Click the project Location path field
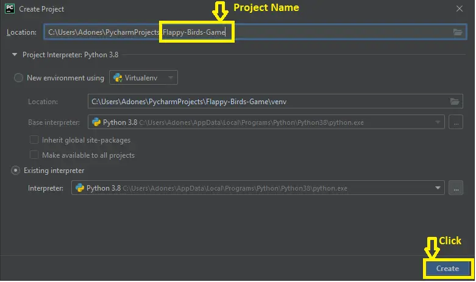Viewport: 476px width, 282px height. pos(255,32)
